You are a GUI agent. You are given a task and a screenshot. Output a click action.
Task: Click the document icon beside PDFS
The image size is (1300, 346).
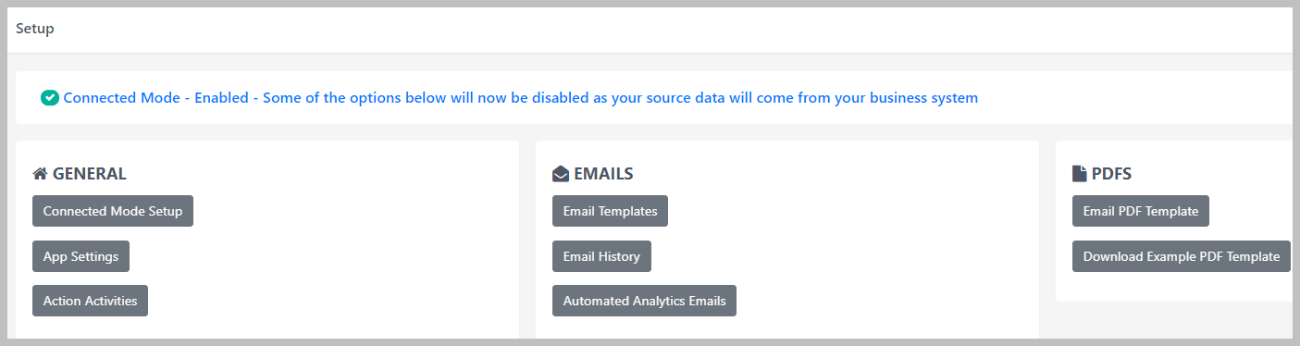click(1079, 174)
